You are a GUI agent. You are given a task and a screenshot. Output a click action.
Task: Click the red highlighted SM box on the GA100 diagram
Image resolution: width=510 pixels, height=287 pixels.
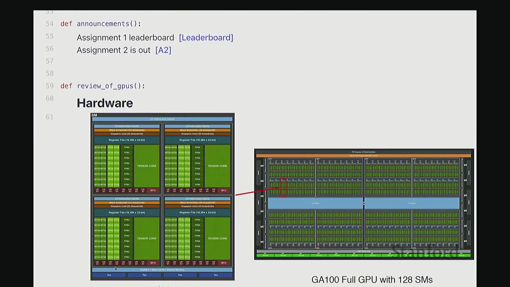[x=283, y=187]
